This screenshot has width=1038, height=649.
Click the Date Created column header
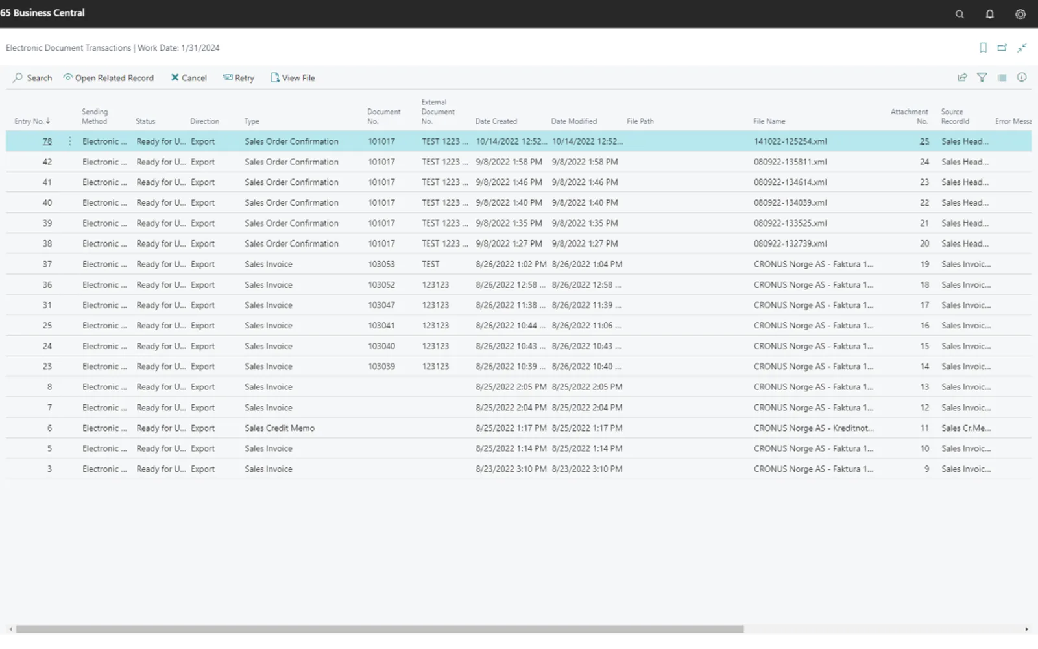496,121
